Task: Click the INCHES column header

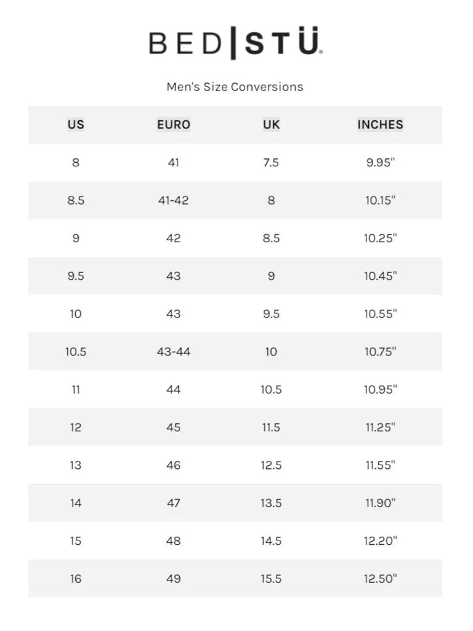Action: pos(380,124)
